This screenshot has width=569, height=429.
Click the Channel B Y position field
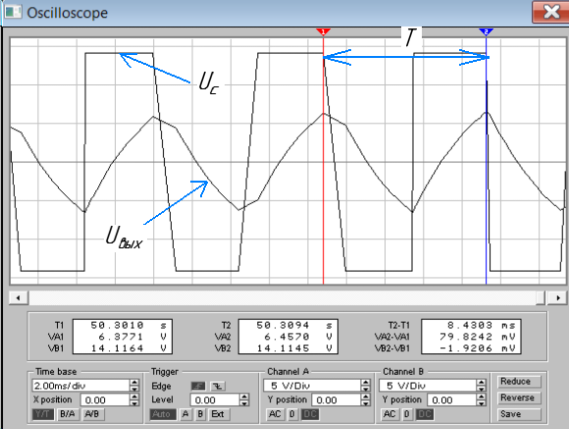(x=452, y=401)
